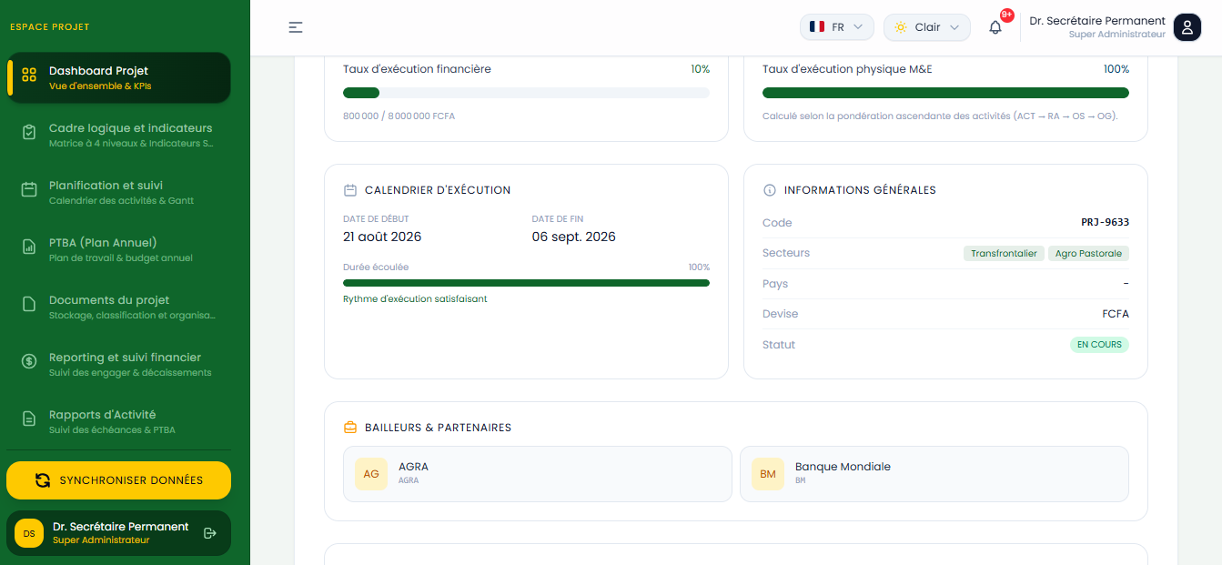Open Rapports d'Activité menu entry

coord(118,421)
